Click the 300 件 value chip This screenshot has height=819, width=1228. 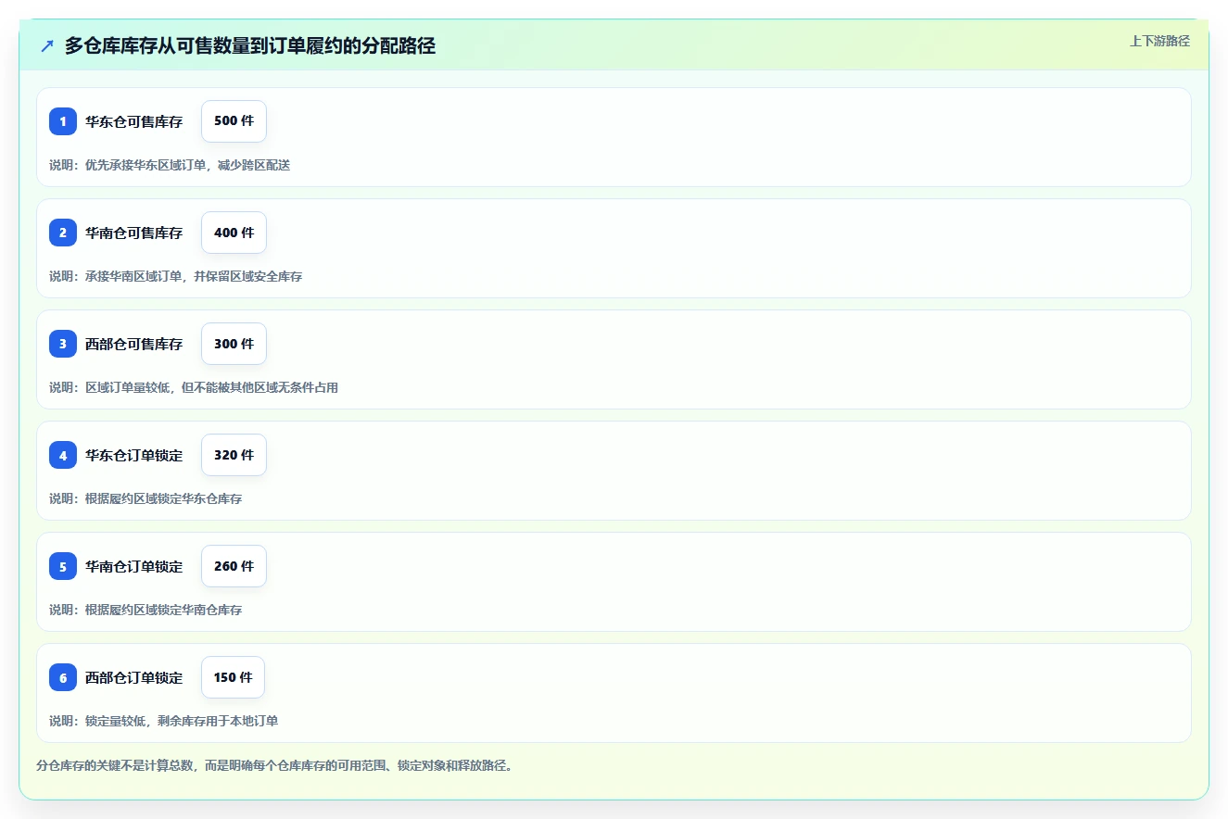(234, 344)
